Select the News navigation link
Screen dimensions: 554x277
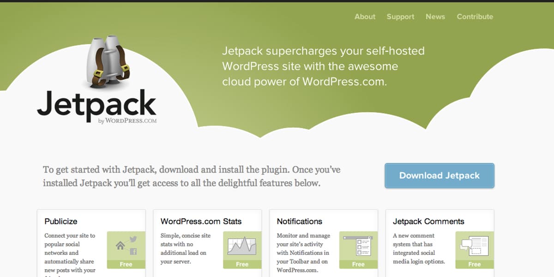pyautogui.click(x=435, y=17)
